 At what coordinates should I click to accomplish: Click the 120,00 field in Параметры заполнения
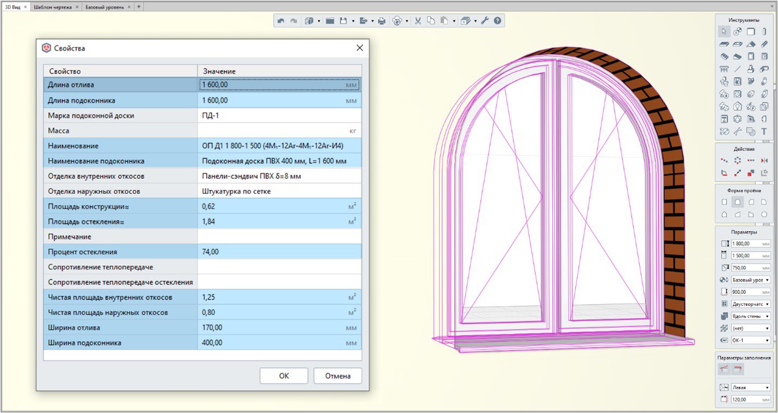[x=751, y=399]
